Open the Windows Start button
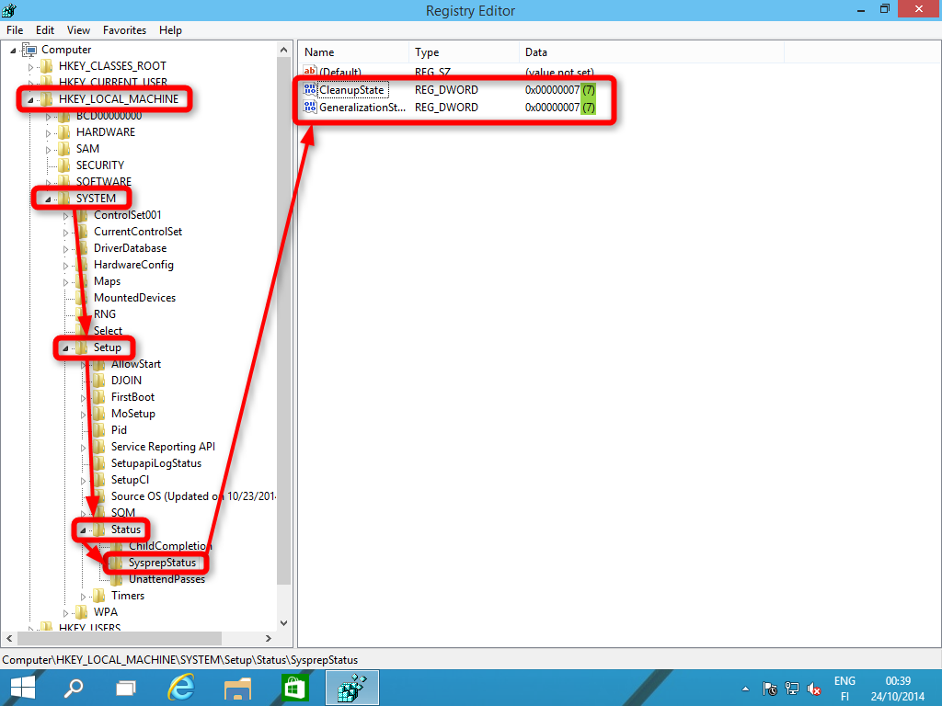 tap(23, 688)
